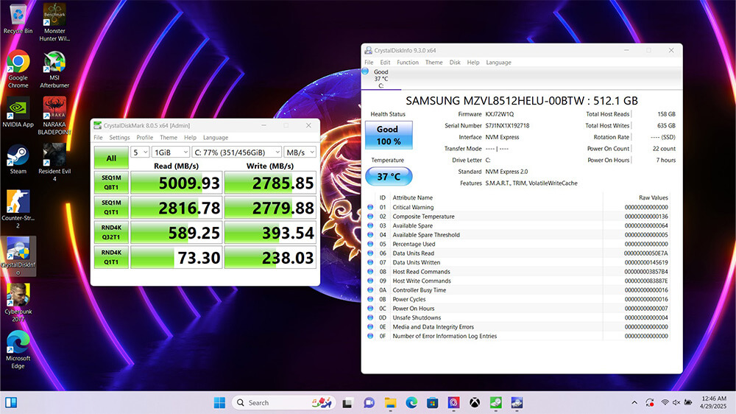Click 238.03 write result bar
Screen dimensions: 736x414
(270, 258)
